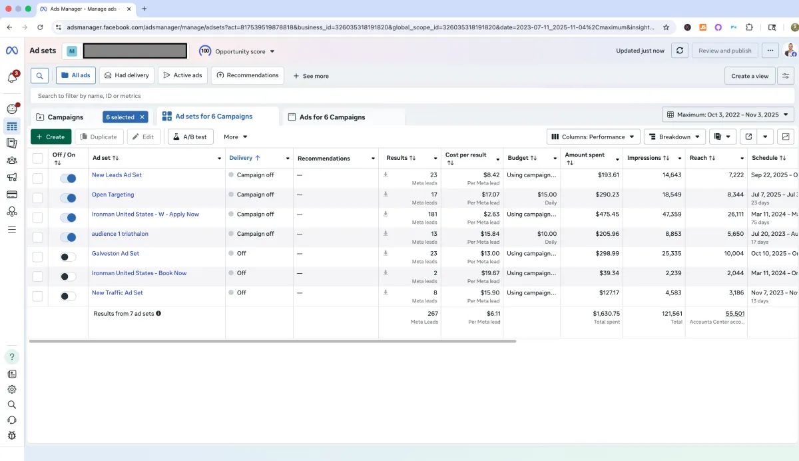The height and width of the screenshot is (461, 799).
Task: Open the notifications bell in sidebar
Action: [12, 77]
